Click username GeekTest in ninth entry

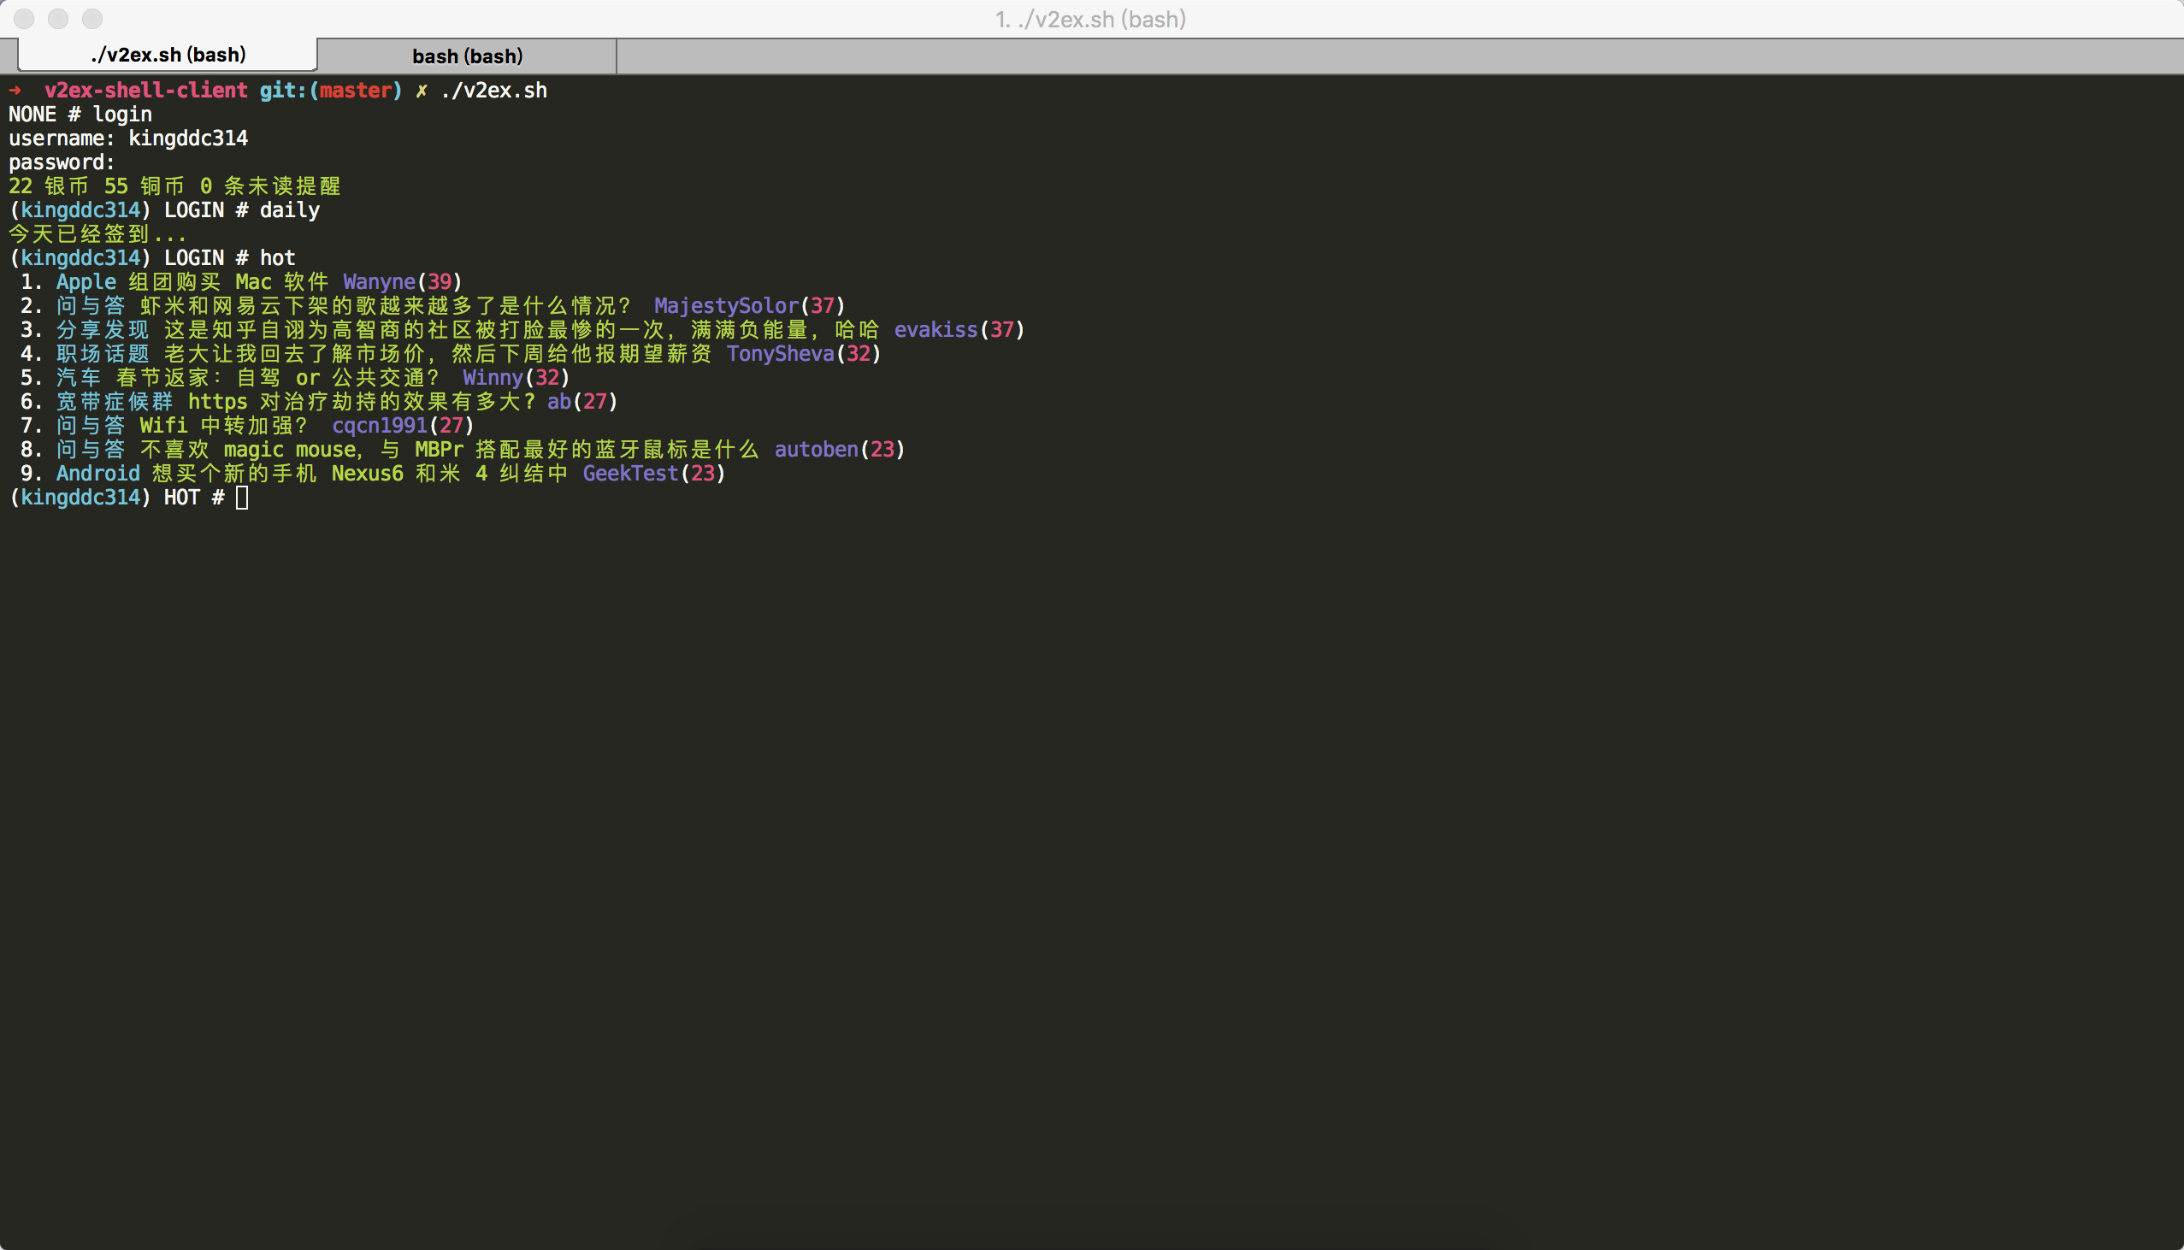click(x=630, y=474)
